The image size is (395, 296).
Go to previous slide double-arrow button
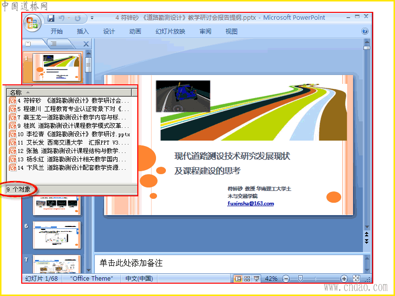point(367,234)
